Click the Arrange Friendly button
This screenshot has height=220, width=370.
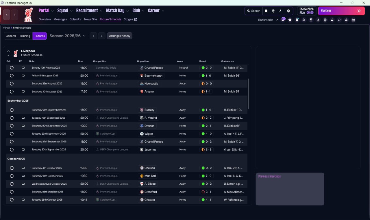click(120, 36)
